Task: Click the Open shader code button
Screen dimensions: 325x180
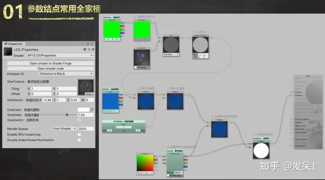Action: pyautogui.click(x=51, y=68)
